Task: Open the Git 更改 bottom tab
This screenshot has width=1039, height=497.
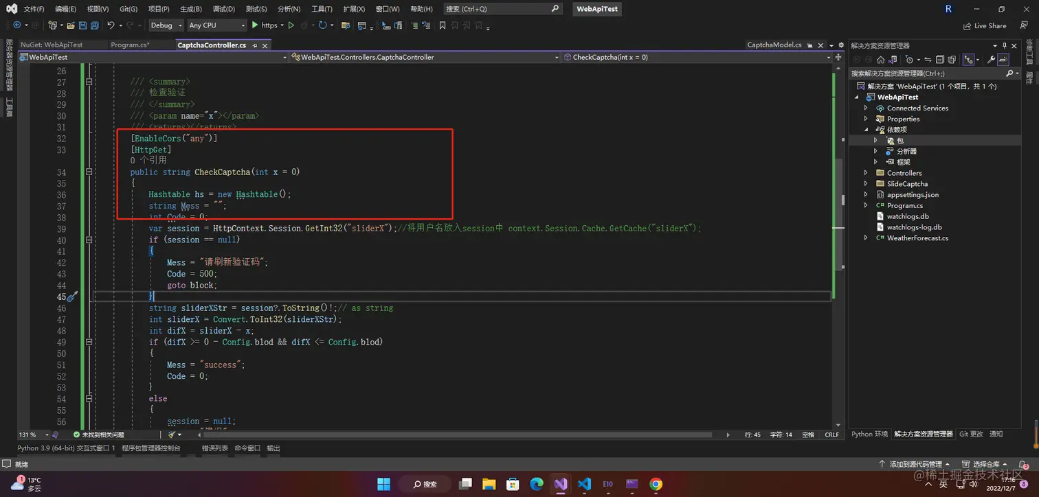Action: click(x=971, y=434)
